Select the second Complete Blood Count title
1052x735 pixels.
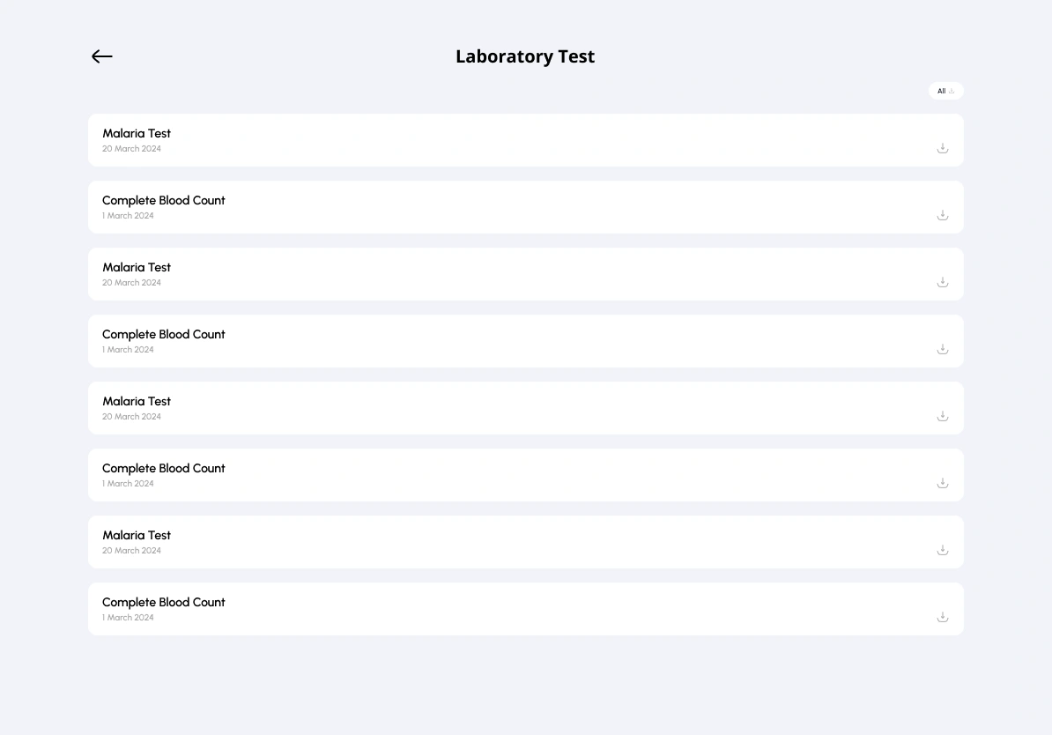(164, 334)
